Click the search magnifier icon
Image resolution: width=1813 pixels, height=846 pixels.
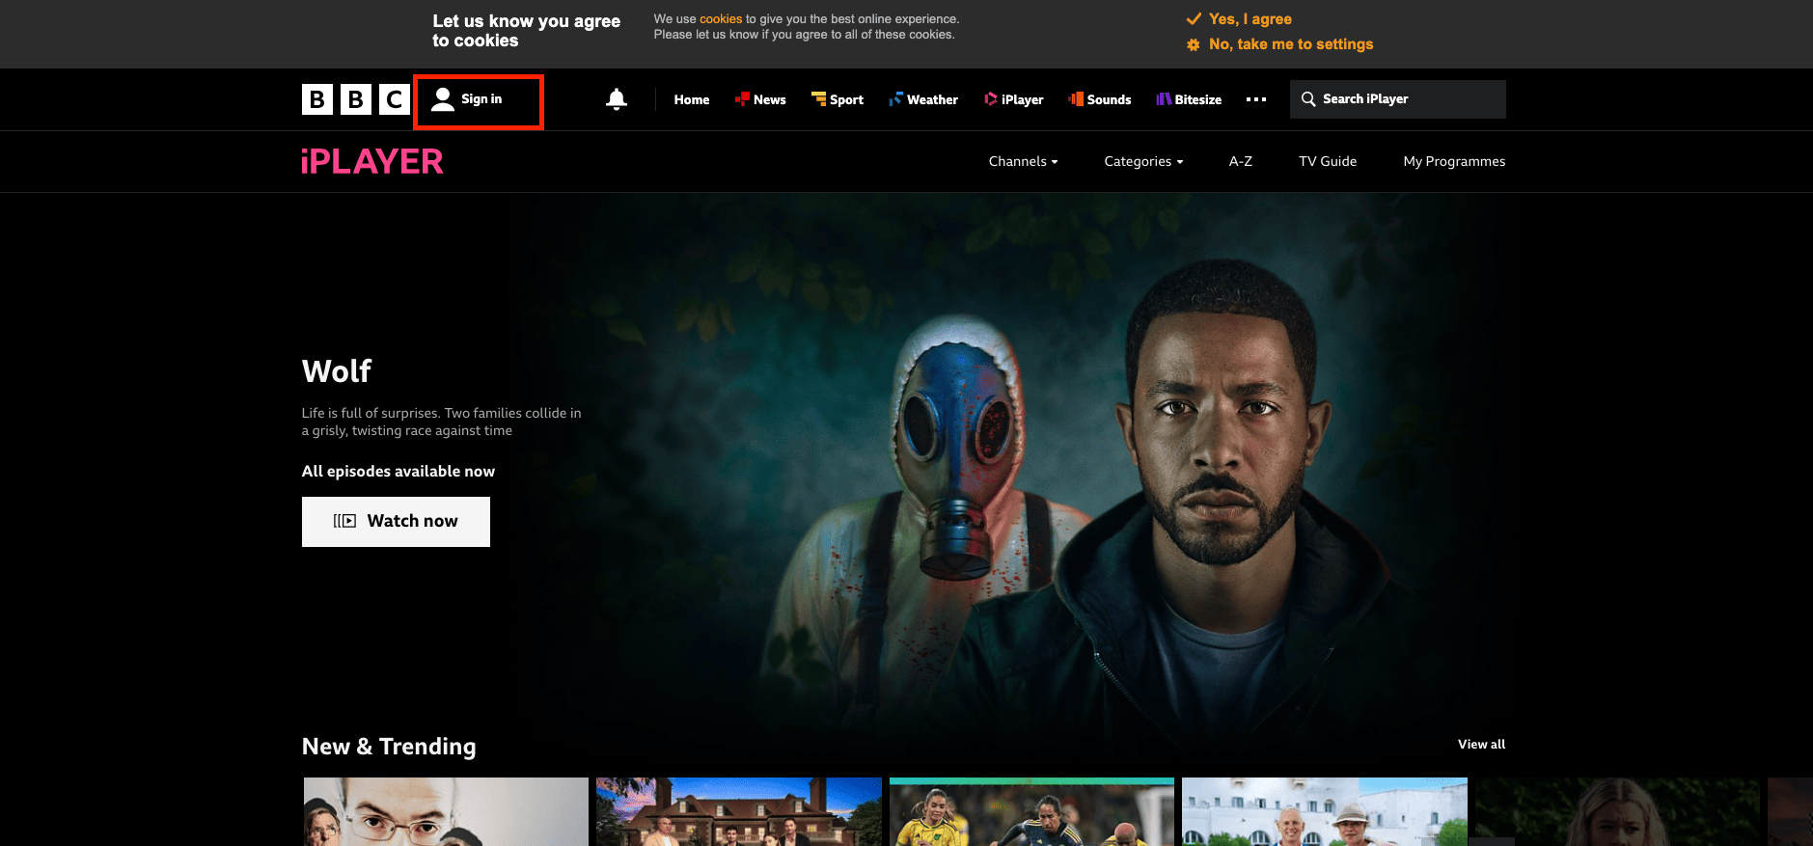click(x=1308, y=99)
